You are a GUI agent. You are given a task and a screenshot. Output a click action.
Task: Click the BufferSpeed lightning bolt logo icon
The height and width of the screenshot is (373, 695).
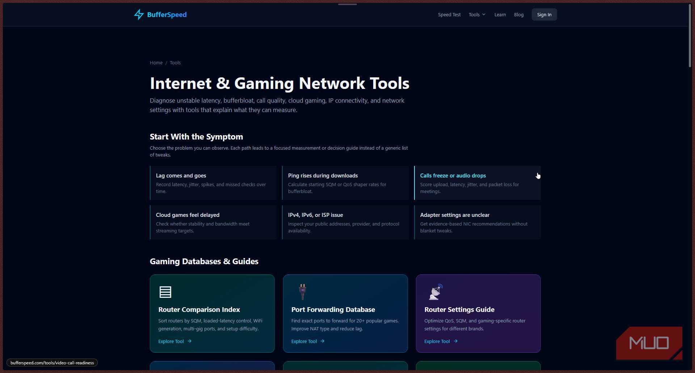(139, 14)
